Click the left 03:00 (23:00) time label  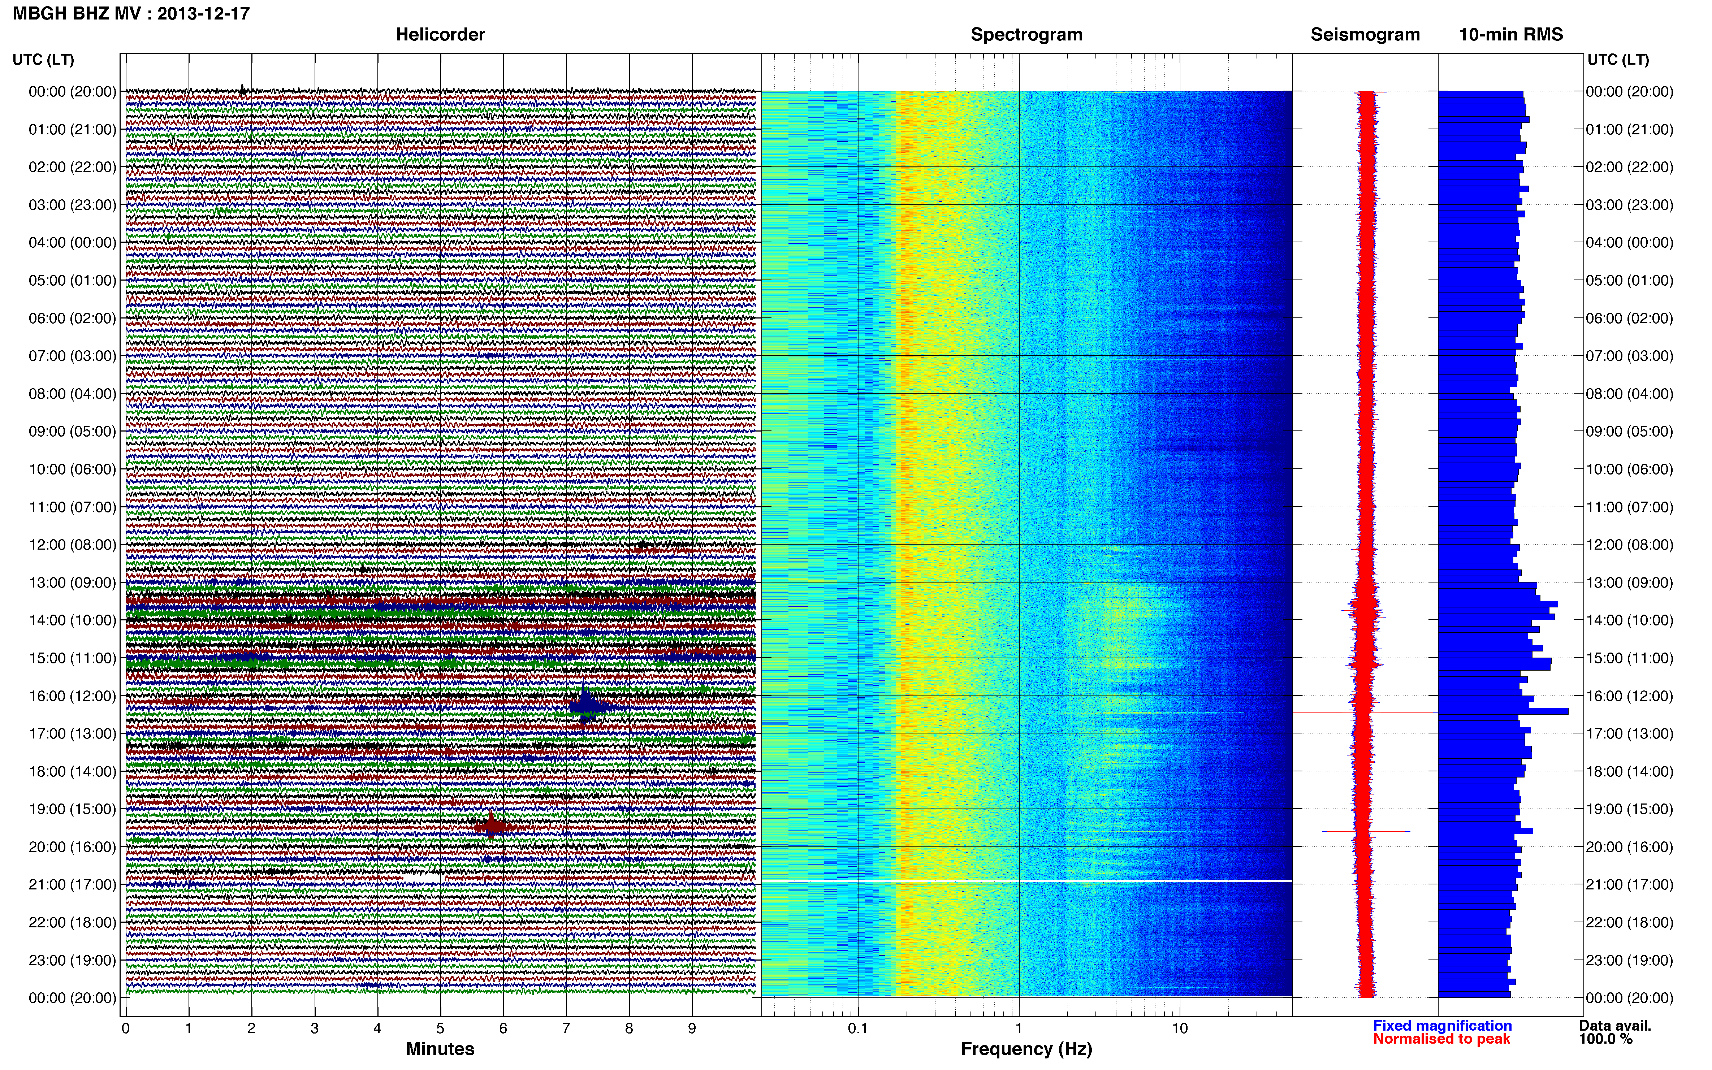(72, 205)
